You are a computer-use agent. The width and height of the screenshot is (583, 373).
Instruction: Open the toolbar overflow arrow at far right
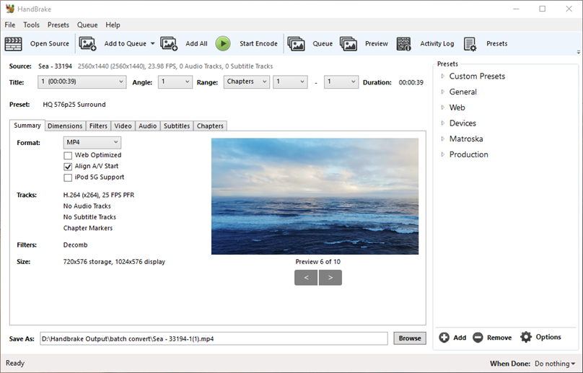(x=579, y=53)
